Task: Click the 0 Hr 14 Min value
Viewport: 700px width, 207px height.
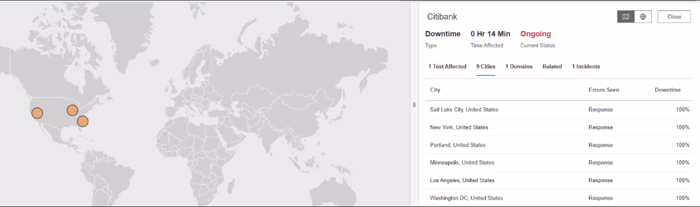Action: (x=490, y=34)
